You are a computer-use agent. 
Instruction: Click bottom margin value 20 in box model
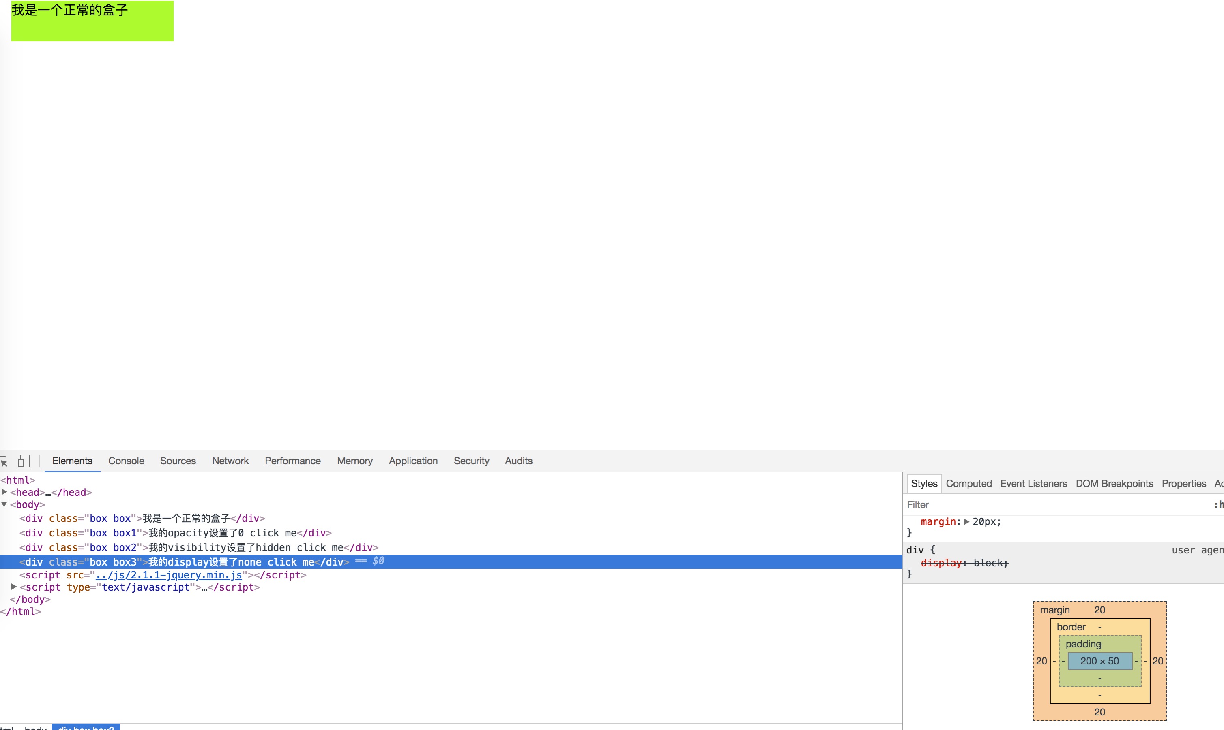click(1099, 712)
